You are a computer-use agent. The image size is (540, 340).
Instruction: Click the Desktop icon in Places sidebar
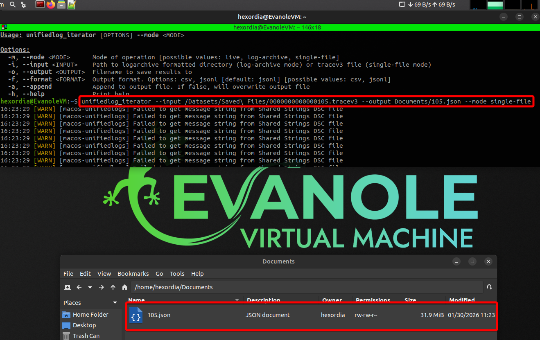66,326
